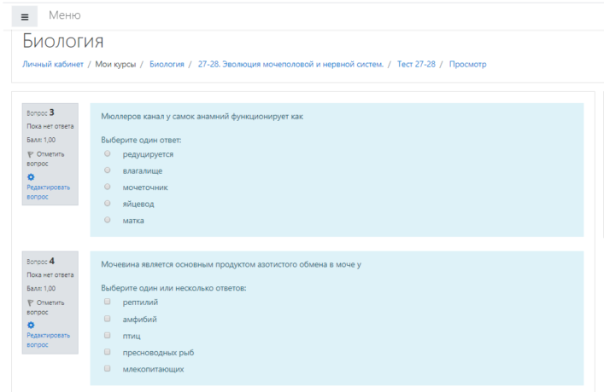Tick the 'млекопитающих' checkbox
This screenshot has height=392, width=604.
pos(108,368)
